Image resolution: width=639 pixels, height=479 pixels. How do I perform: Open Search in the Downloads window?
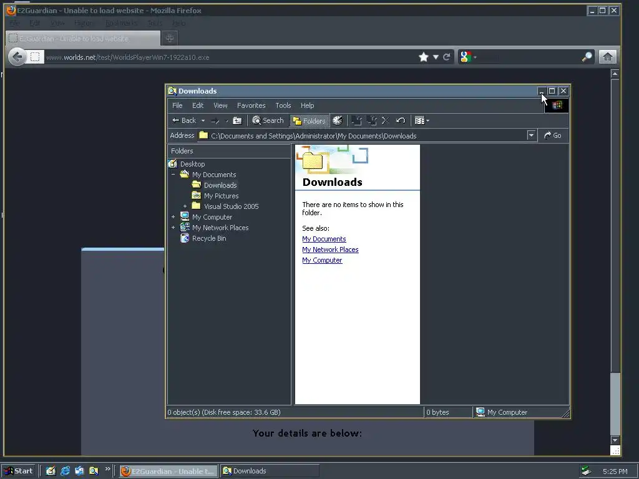click(x=268, y=120)
